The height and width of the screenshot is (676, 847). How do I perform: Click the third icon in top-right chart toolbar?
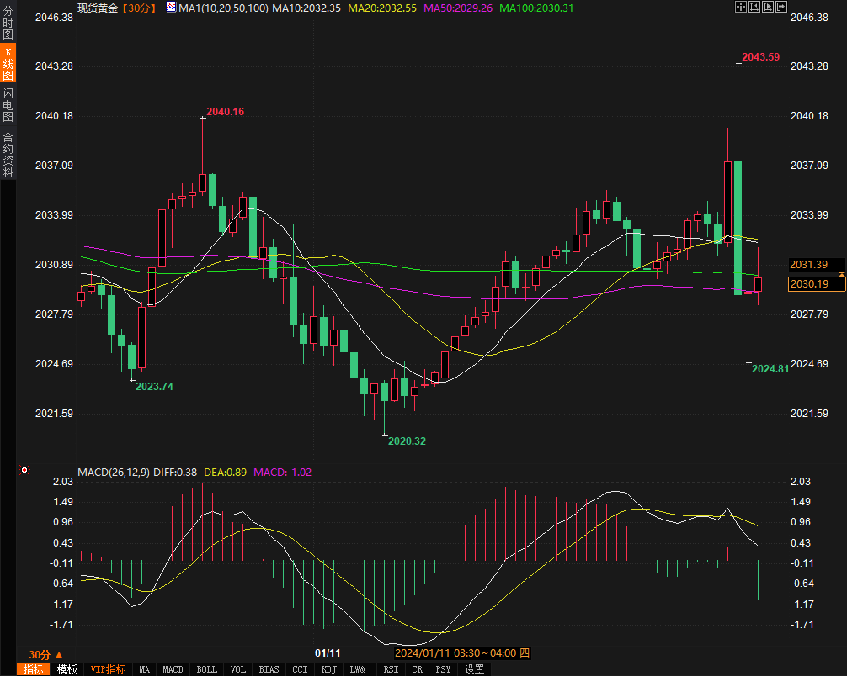pos(770,8)
